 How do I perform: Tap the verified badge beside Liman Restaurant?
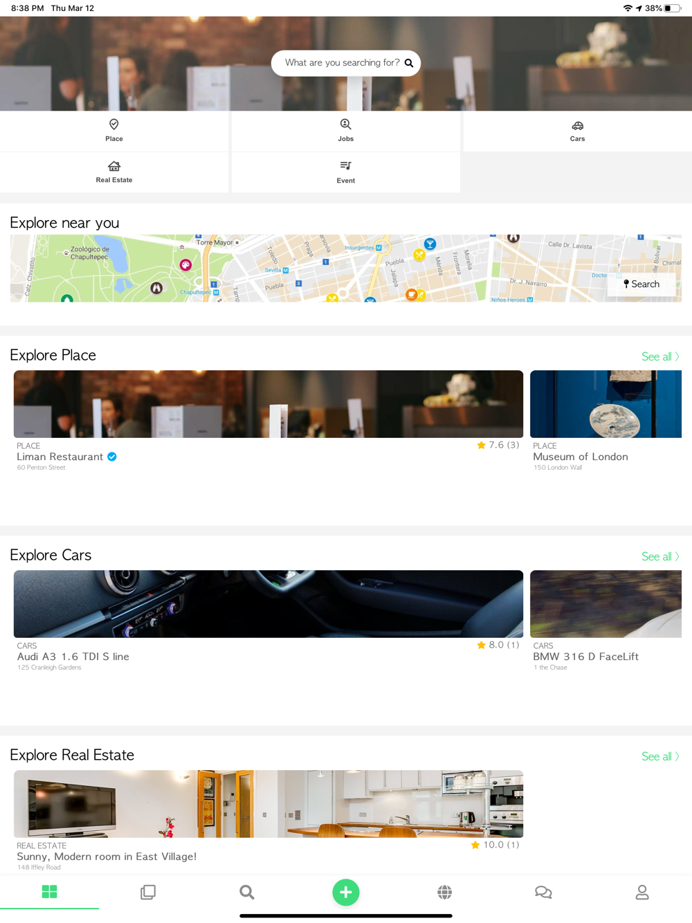click(x=112, y=457)
